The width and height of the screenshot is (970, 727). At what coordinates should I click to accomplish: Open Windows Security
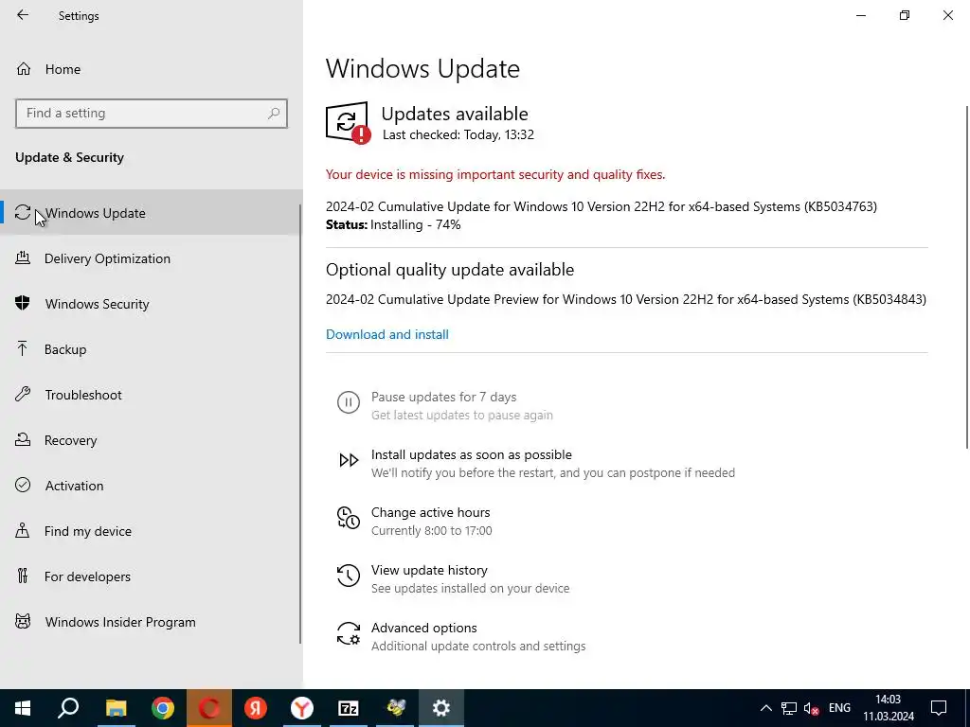click(152, 304)
